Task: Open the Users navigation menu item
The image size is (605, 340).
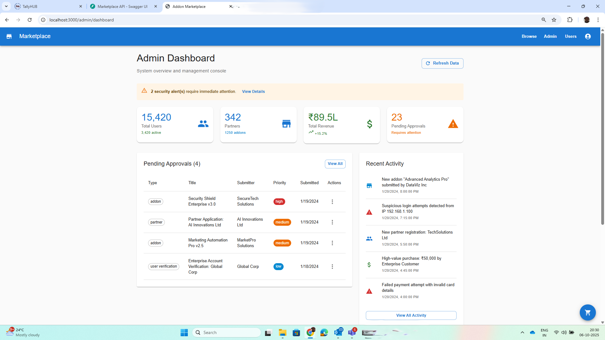Action: click(570, 37)
